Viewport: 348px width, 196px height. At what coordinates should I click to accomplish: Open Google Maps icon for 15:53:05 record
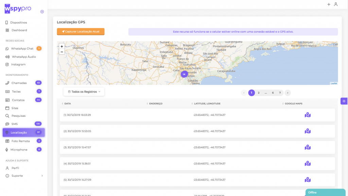pos(308,131)
